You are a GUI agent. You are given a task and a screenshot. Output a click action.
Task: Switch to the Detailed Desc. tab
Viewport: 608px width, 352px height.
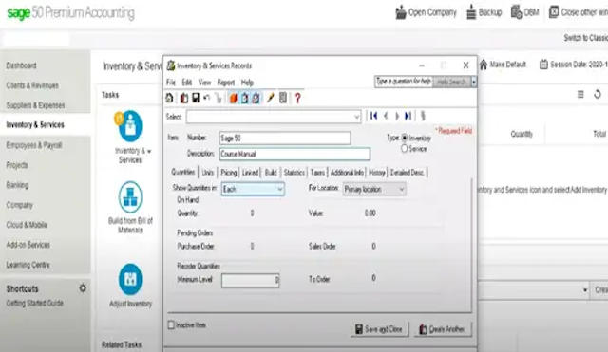[407, 173]
